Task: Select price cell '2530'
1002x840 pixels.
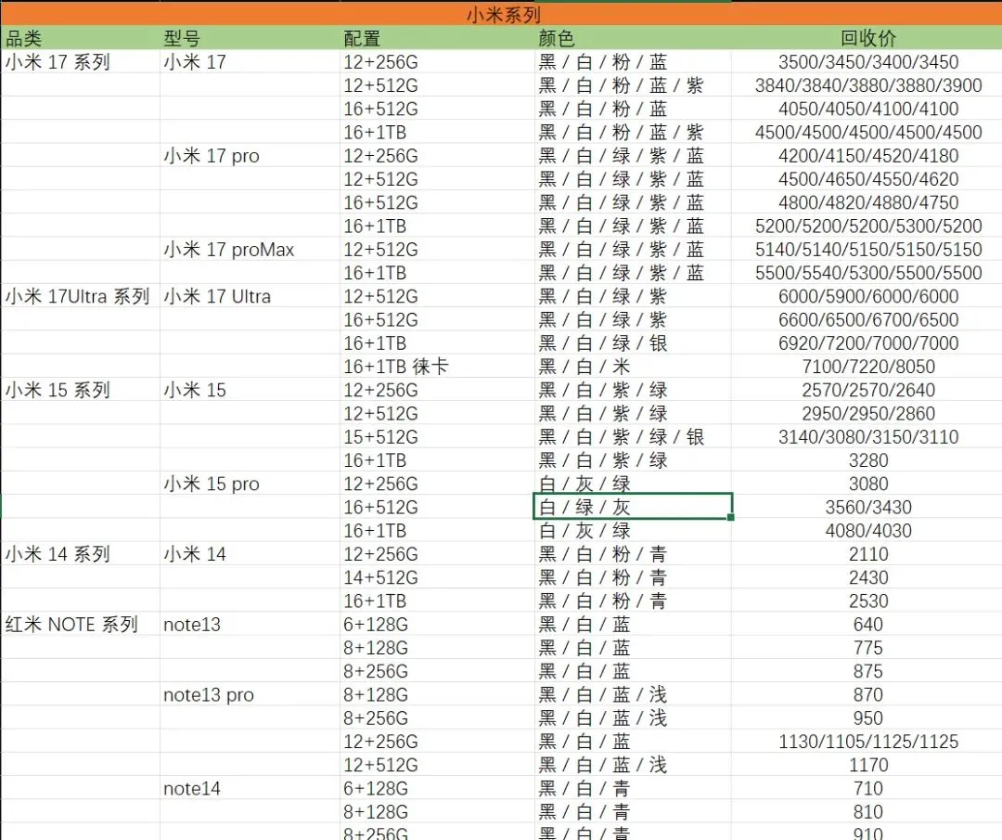Action: pos(867,601)
